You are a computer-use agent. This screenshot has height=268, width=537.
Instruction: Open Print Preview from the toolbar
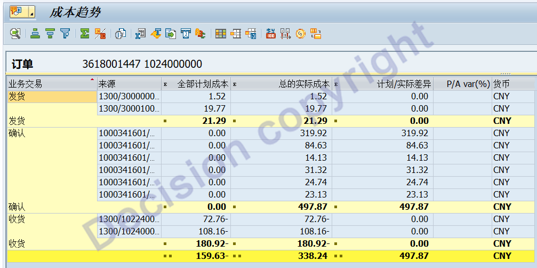(x=121, y=34)
